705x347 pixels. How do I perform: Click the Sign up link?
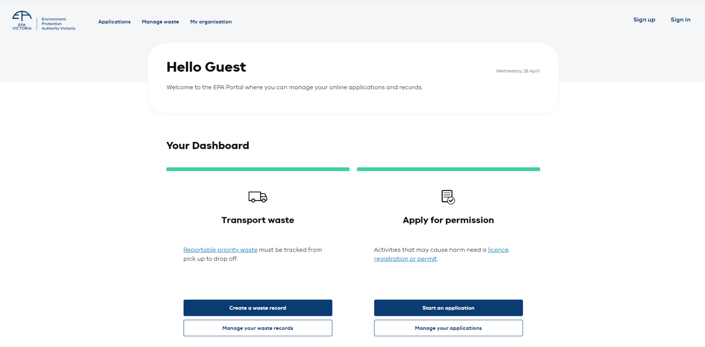point(644,20)
